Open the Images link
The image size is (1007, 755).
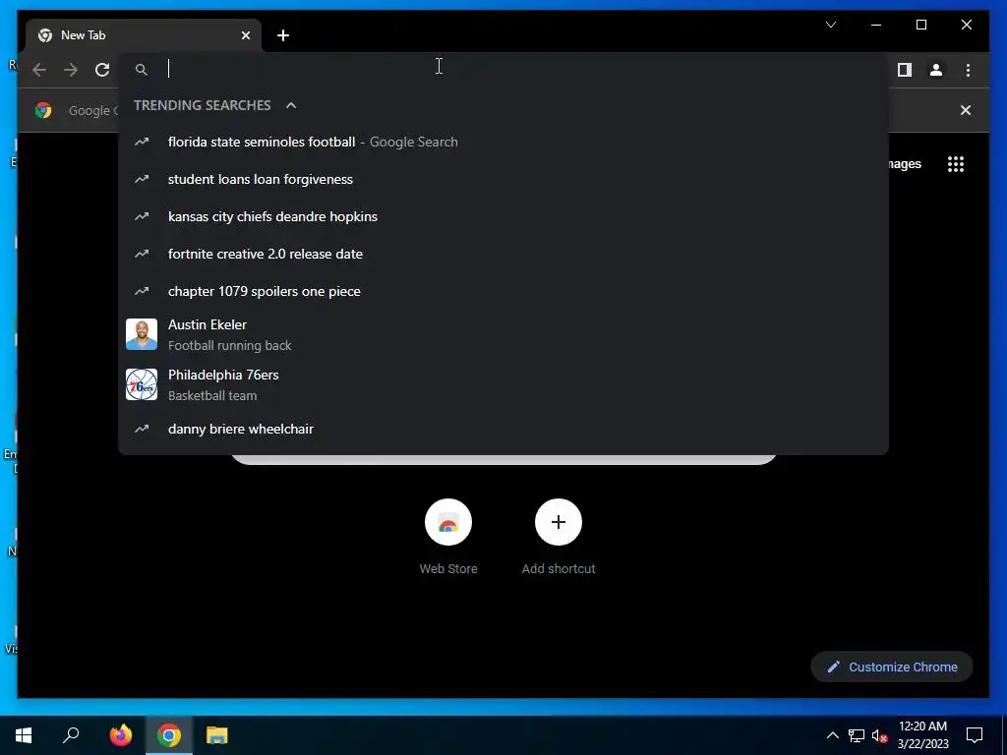click(x=905, y=164)
